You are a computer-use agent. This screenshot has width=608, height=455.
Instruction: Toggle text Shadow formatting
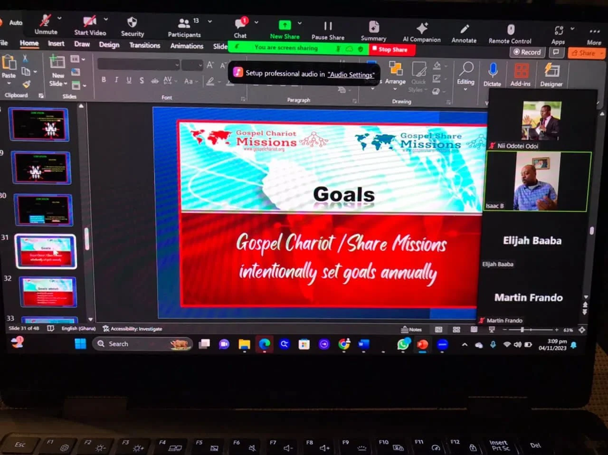pos(142,81)
